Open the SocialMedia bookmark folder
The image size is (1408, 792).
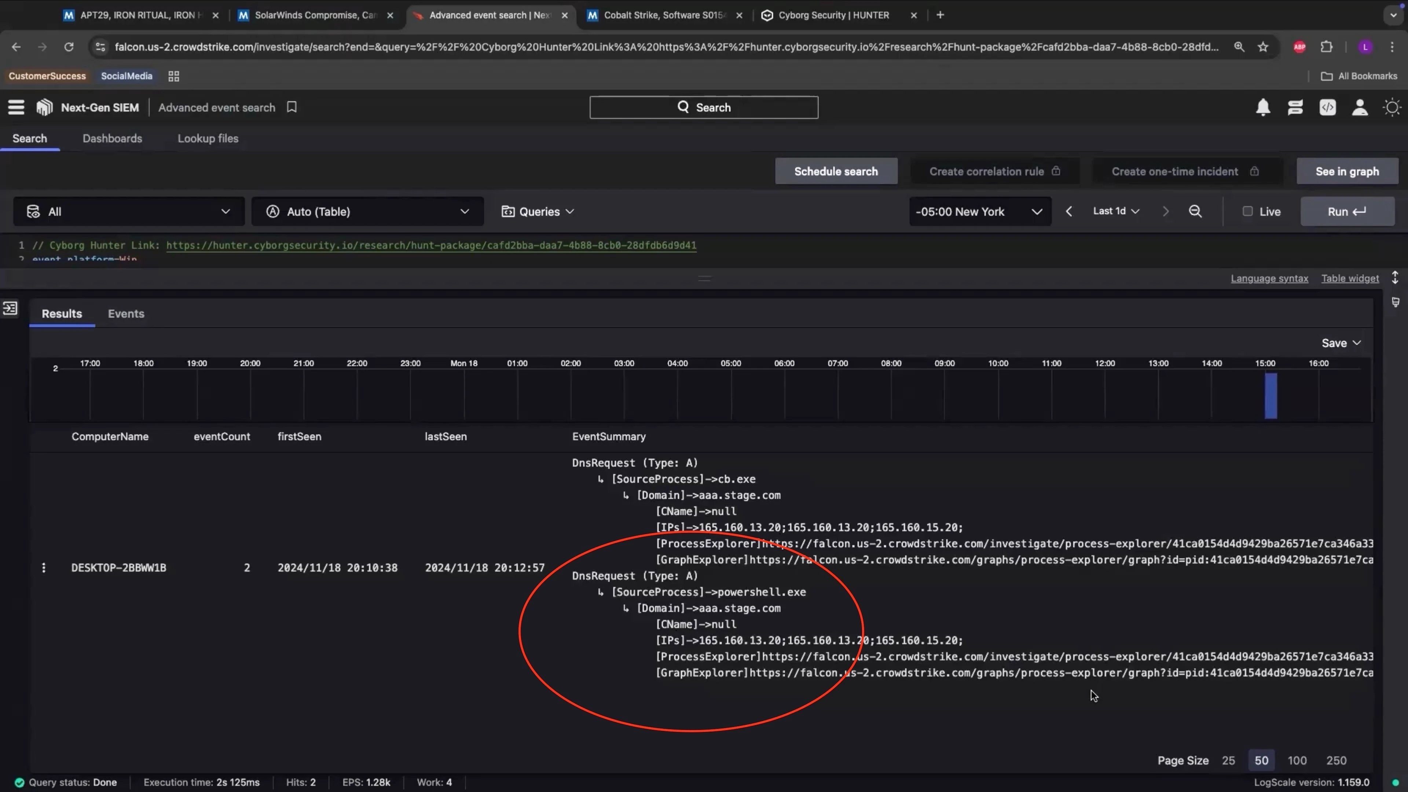coord(126,76)
